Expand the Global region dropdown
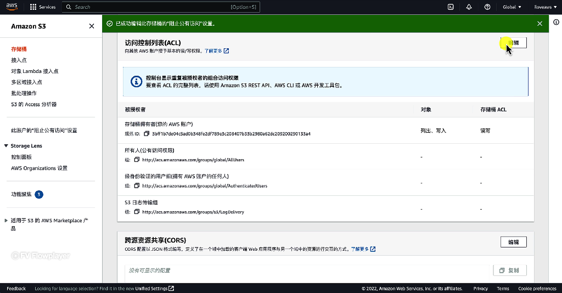 pyautogui.click(x=512, y=7)
